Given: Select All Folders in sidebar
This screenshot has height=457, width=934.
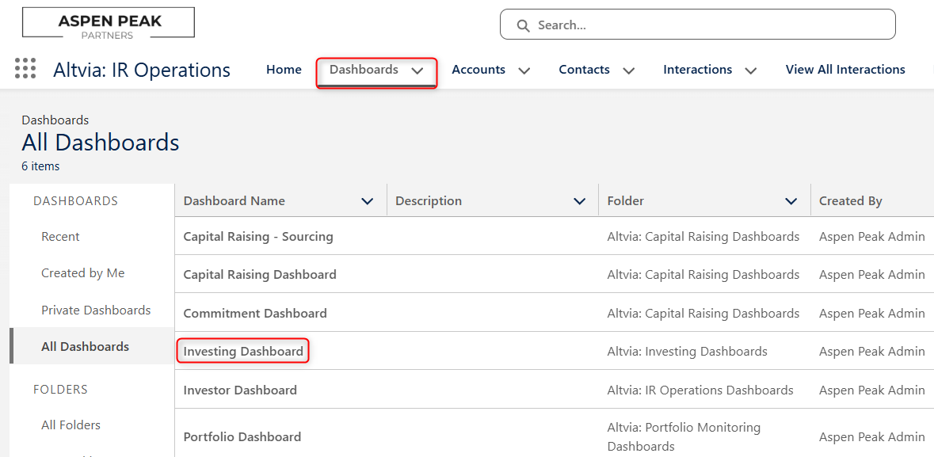Looking at the screenshot, I should tap(71, 425).
